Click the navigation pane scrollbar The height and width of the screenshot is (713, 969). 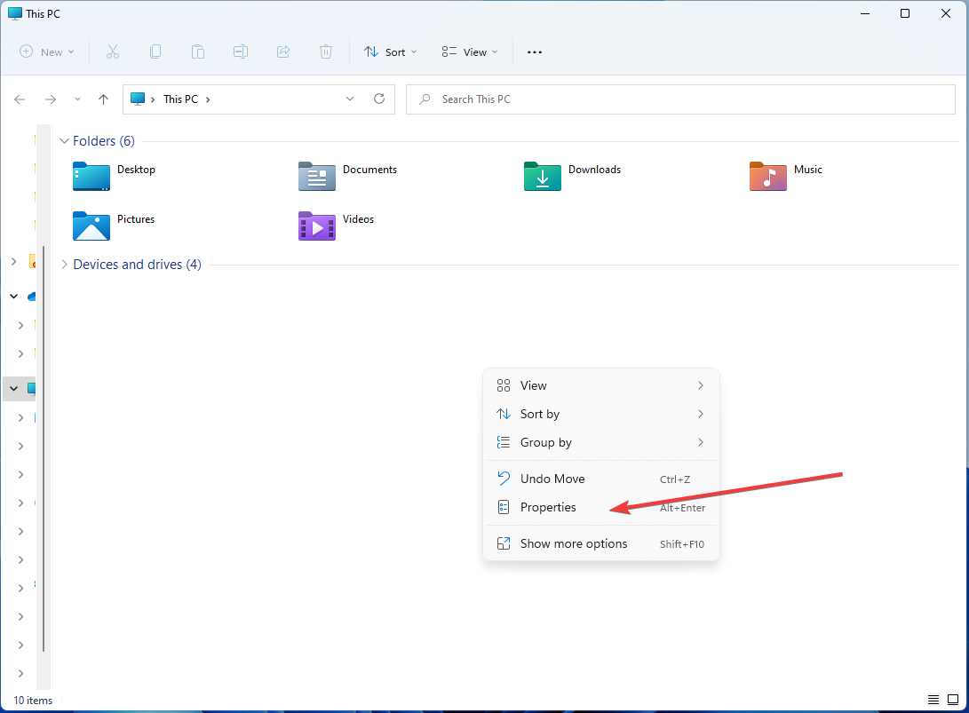pyautogui.click(x=44, y=448)
